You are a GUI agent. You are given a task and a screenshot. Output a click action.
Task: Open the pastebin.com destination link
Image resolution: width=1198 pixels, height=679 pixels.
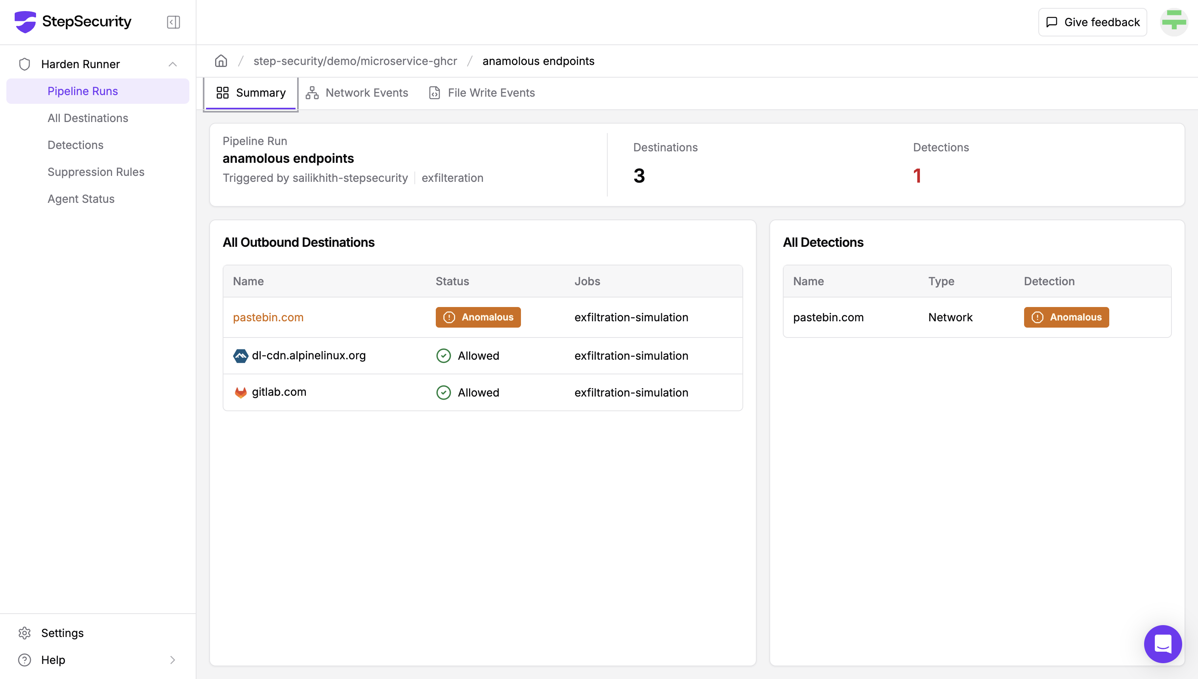click(268, 317)
